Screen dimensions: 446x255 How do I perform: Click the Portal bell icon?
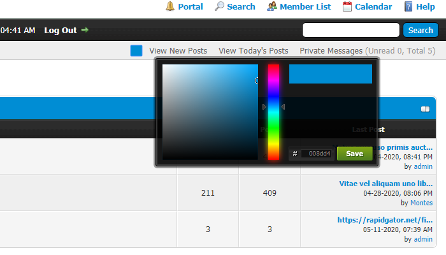click(x=170, y=7)
